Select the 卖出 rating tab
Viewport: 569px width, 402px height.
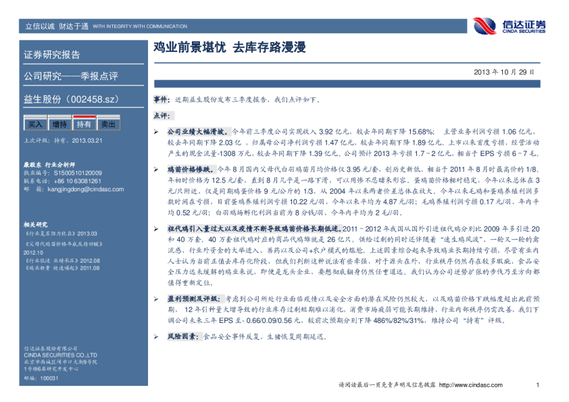108,125
